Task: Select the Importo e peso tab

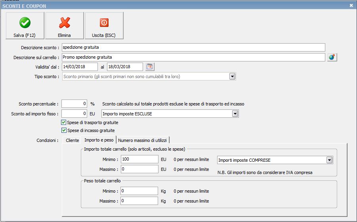Action: (x=99, y=140)
